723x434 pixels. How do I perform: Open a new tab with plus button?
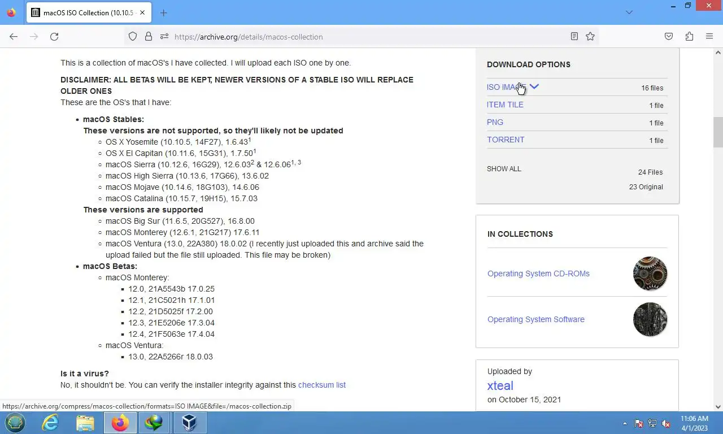pyautogui.click(x=163, y=12)
